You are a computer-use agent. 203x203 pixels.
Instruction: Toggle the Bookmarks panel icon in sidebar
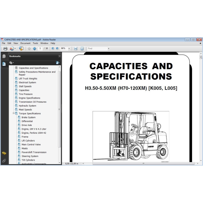tap(4, 64)
